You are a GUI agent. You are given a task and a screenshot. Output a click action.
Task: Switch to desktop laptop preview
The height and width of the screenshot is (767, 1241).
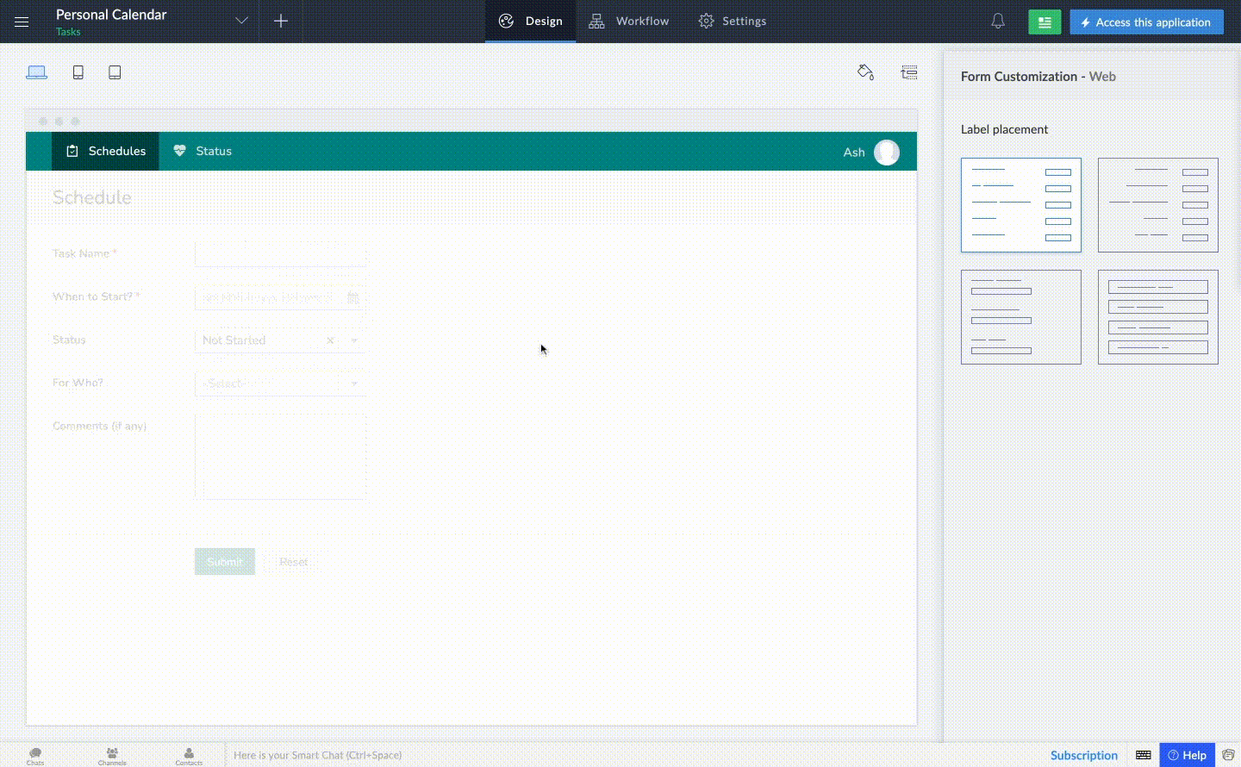[36, 72]
